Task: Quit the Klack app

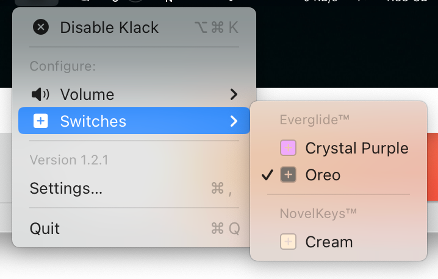Action: (x=45, y=228)
